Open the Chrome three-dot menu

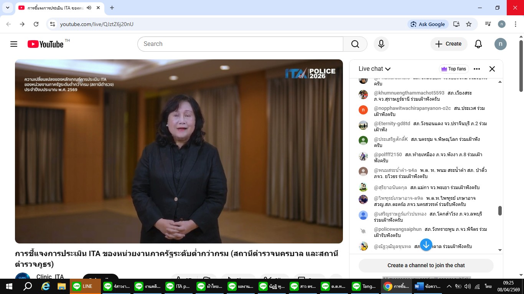pos(514,24)
